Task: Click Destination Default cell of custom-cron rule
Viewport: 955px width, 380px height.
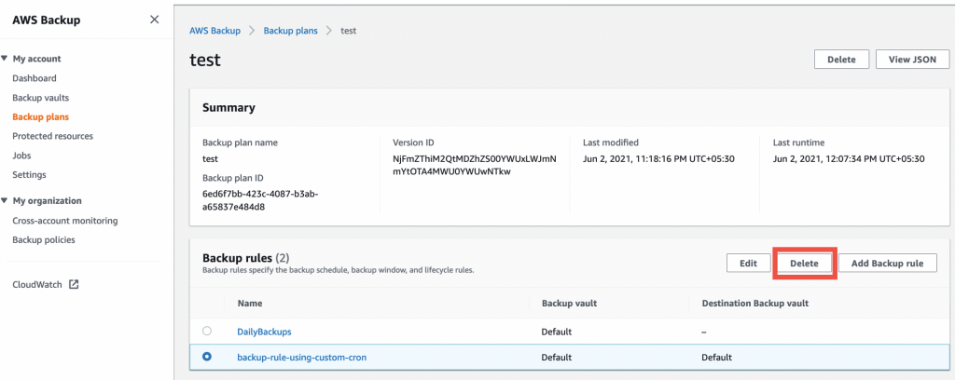Action: [x=717, y=358]
